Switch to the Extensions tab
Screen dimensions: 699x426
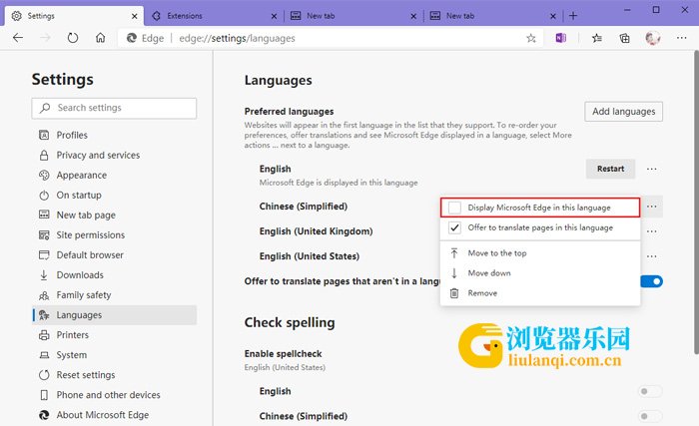click(x=214, y=16)
